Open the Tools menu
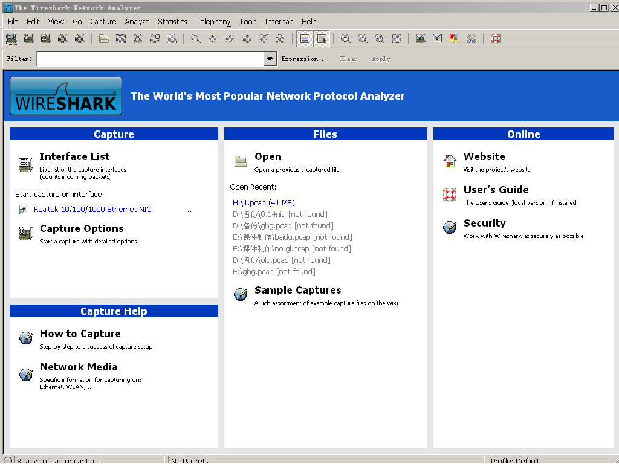 click(x=248, y=22)
